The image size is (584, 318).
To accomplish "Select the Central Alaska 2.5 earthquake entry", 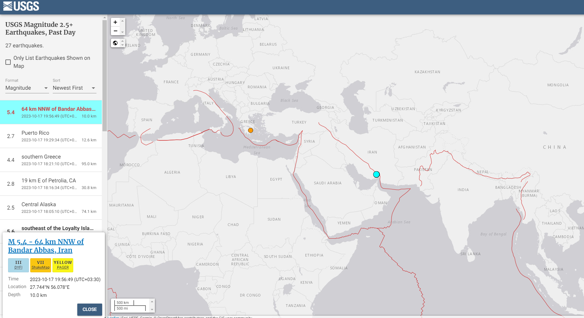I will (x=51, y=208).
